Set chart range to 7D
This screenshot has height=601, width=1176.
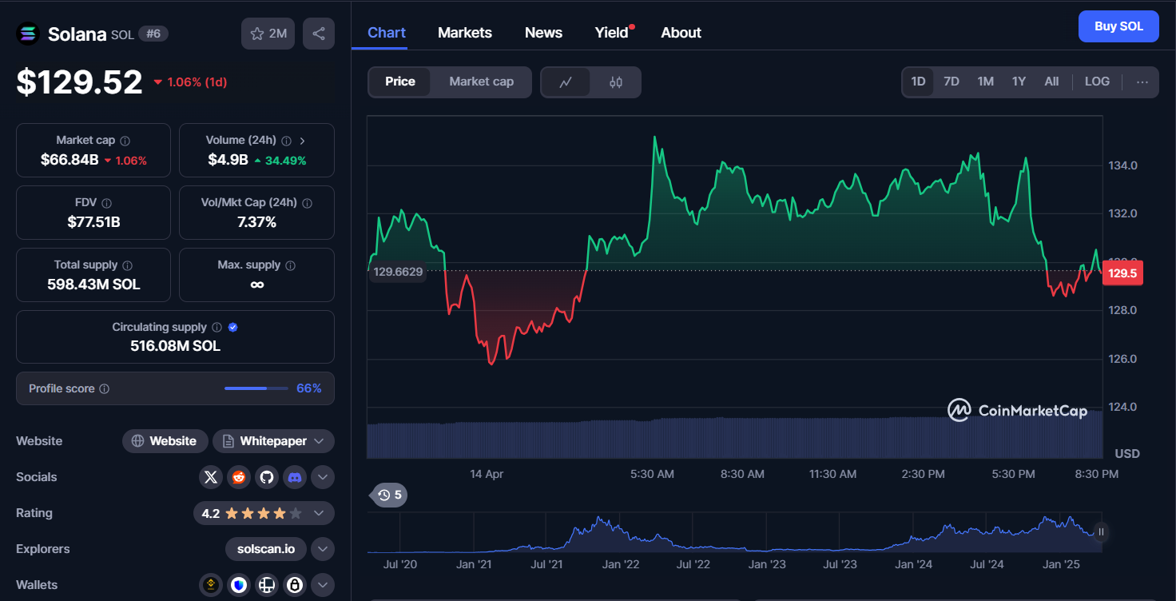[x=952, y=82]
